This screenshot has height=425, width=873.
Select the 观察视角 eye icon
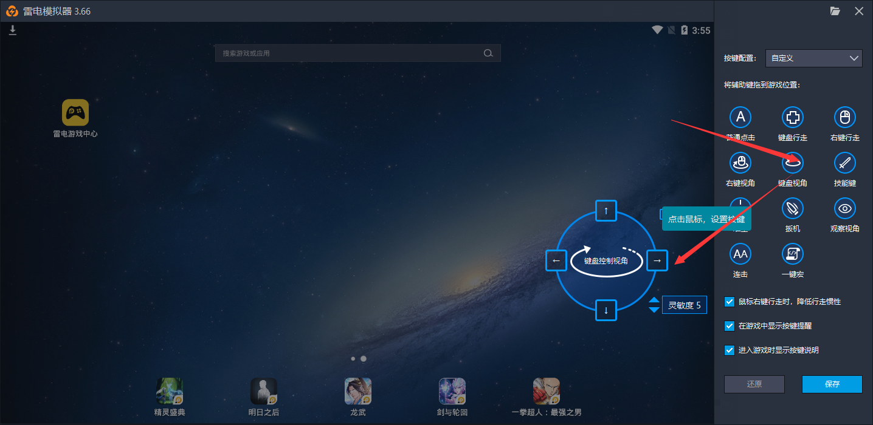tap(844, 208)
